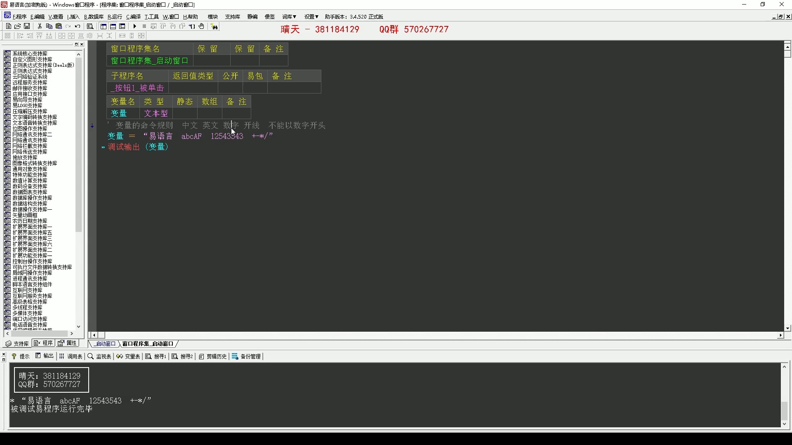Switch to the 程序 side panel tab
792x445 pixels.
point(44,343)
